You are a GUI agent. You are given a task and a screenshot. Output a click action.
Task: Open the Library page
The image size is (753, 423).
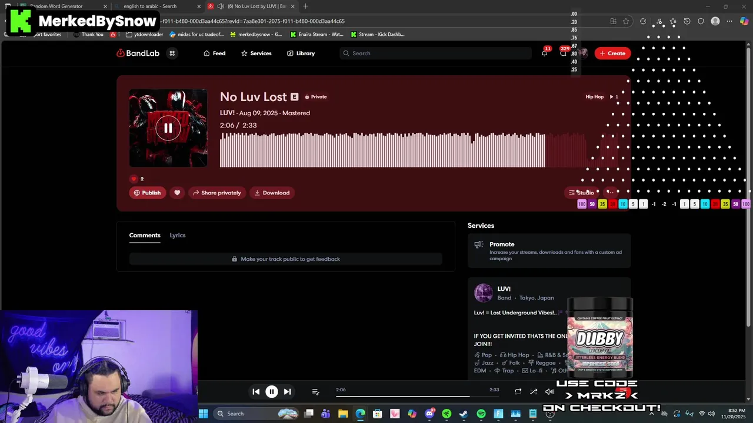(x=301, y=53)
